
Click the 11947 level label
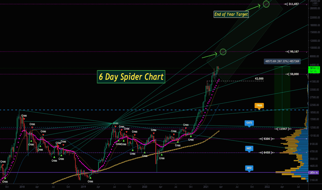click(x=283, y=129)
